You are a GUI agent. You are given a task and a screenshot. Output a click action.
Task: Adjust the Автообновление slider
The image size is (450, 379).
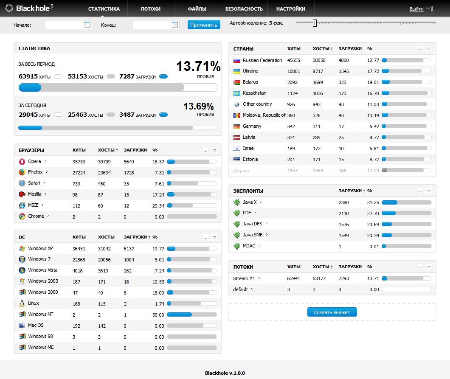tap(315, 23)
